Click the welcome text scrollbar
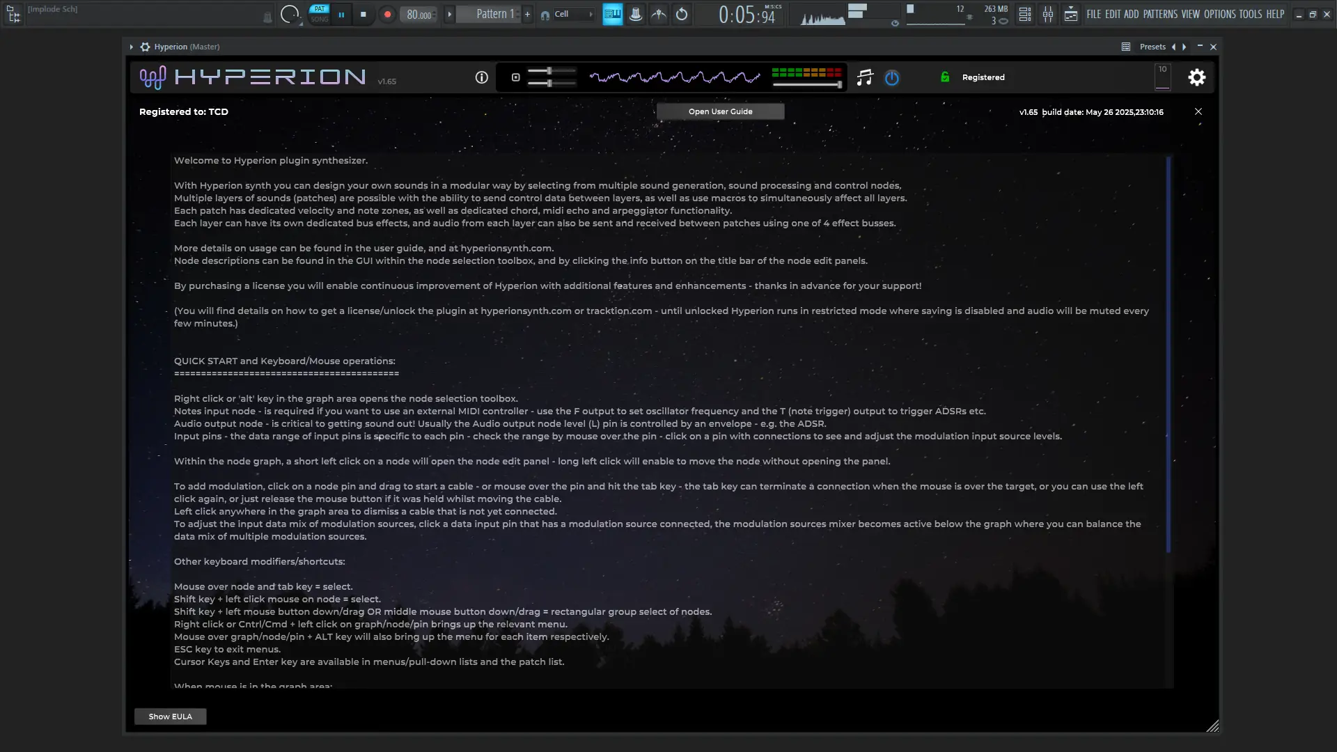Screen dimensions: 1337x752 coord(1168,355)
